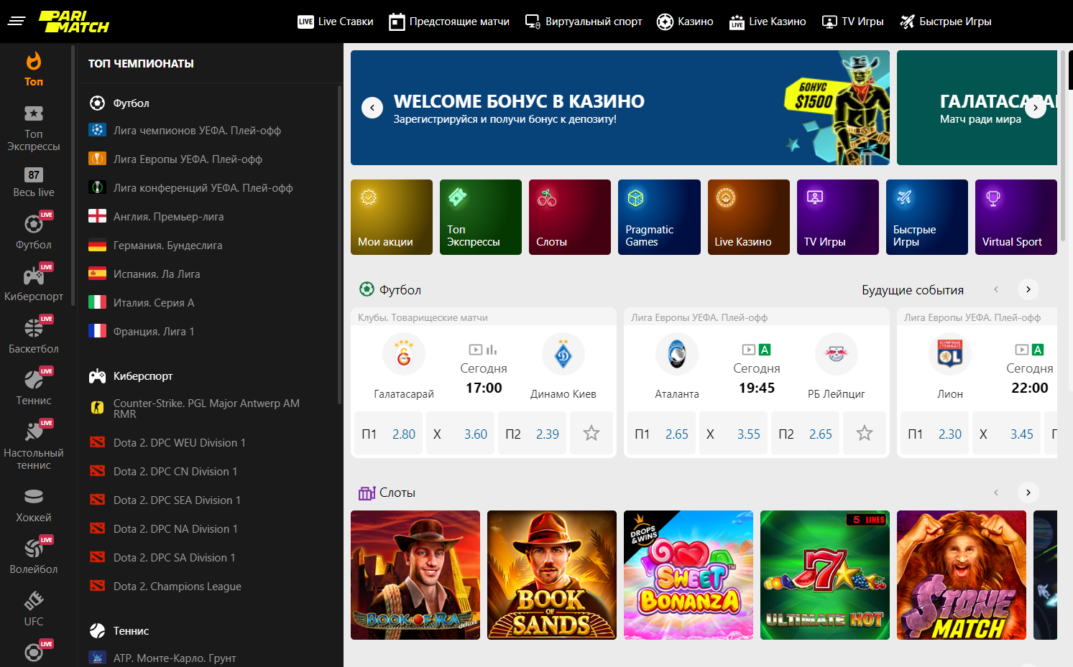Open Виртуальный спорт in top navigation
The image size is (1073, 667).
coord(584,22)
